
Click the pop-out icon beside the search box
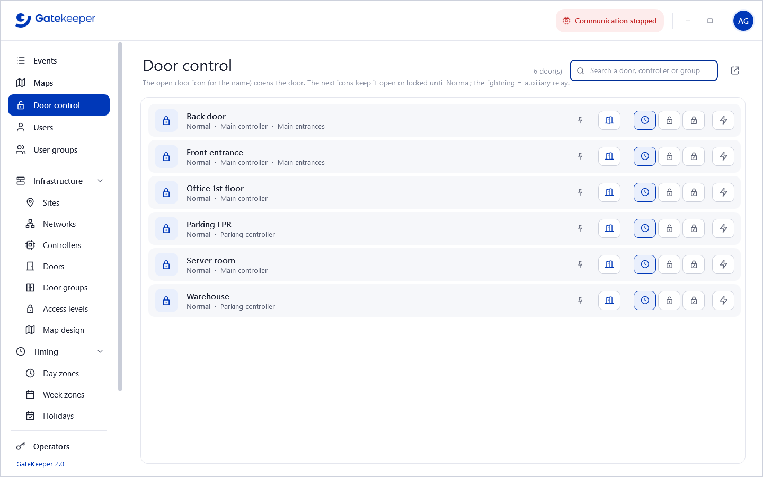point(735,70)
